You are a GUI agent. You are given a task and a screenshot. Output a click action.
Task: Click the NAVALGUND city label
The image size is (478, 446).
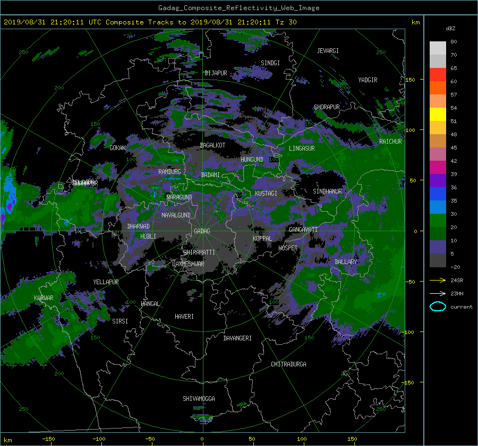(x=176, y=215)
